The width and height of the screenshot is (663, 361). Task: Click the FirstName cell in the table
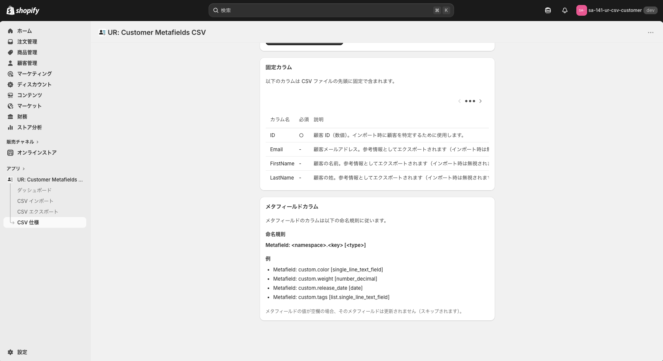282,163
